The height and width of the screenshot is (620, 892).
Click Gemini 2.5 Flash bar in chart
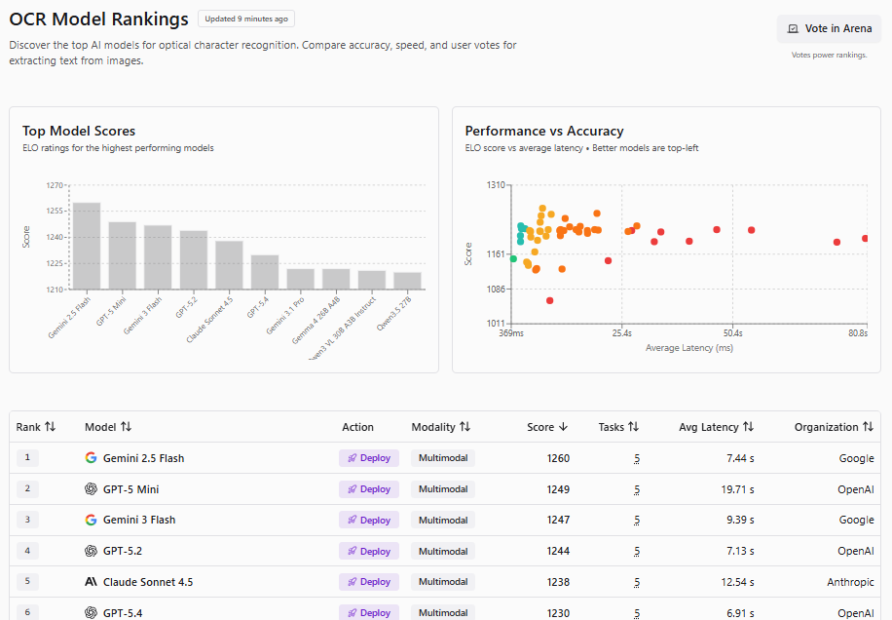pos(87,246)
